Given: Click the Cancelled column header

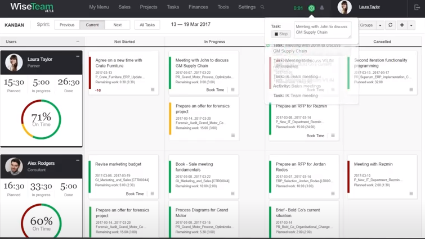Looking at the screenshot, I should 382,42.
